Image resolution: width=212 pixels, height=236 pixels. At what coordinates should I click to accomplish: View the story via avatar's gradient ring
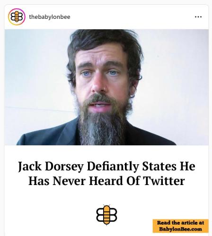pos(17,17)
